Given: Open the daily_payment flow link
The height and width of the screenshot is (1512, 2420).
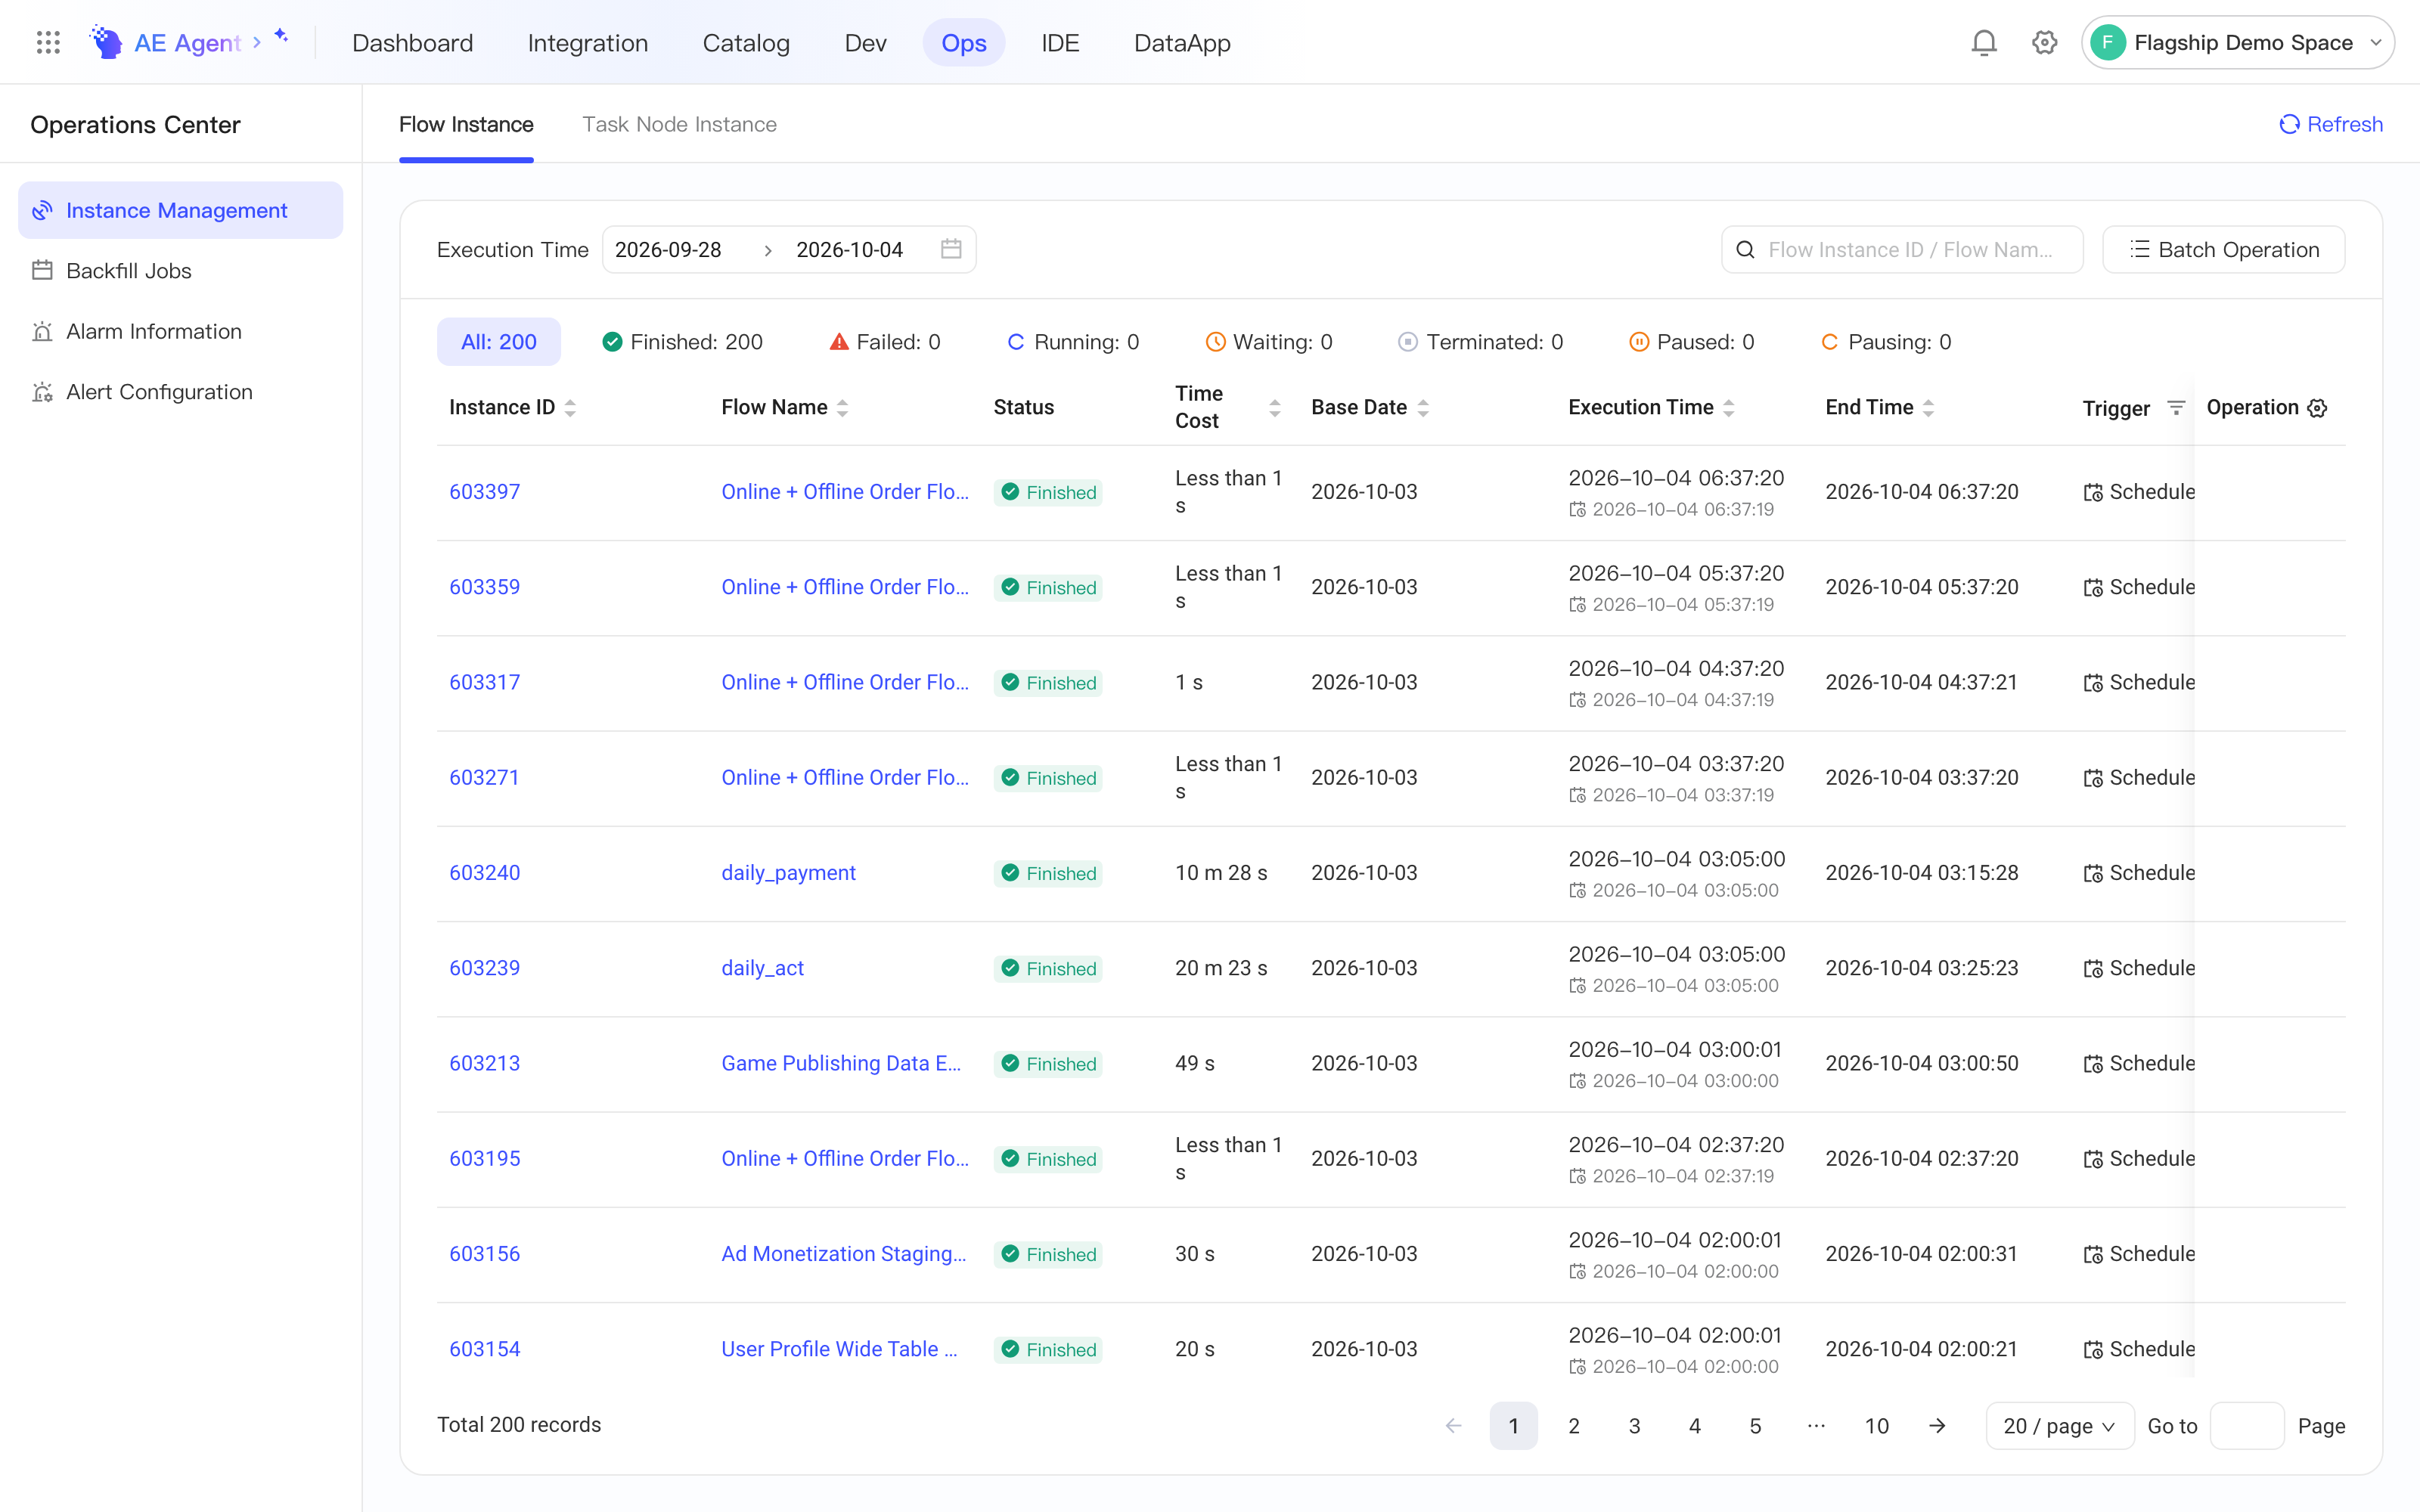Looking at the screenshot, I should (x=788, y=873).
